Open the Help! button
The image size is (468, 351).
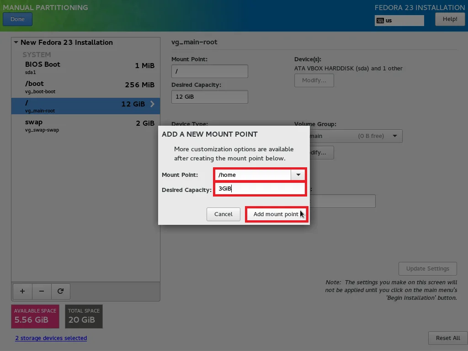[450, 19]
